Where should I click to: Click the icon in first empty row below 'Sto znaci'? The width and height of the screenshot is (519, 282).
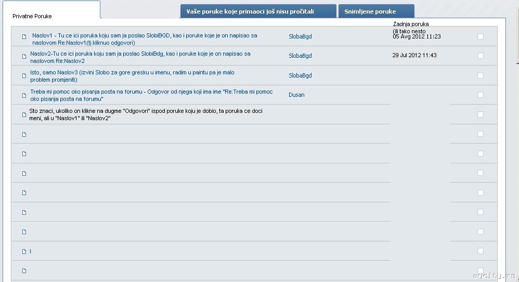click(x=24, y=134)
